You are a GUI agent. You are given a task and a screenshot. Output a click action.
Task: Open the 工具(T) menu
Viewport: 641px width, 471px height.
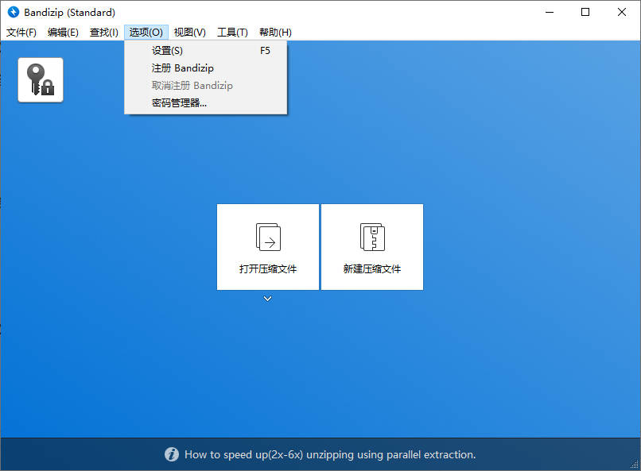(232, 33)
